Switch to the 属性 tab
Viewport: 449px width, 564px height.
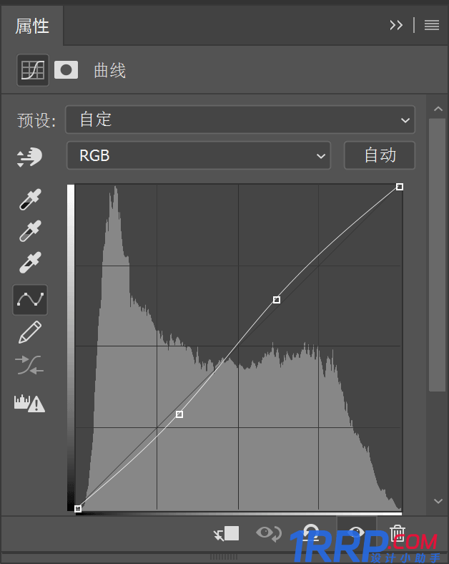[32, 26]
